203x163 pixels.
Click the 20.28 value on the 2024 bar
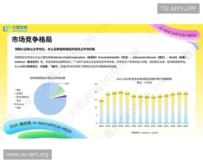point(186,94)
